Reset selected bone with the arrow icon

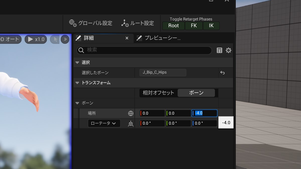click(x=222, y=73)
